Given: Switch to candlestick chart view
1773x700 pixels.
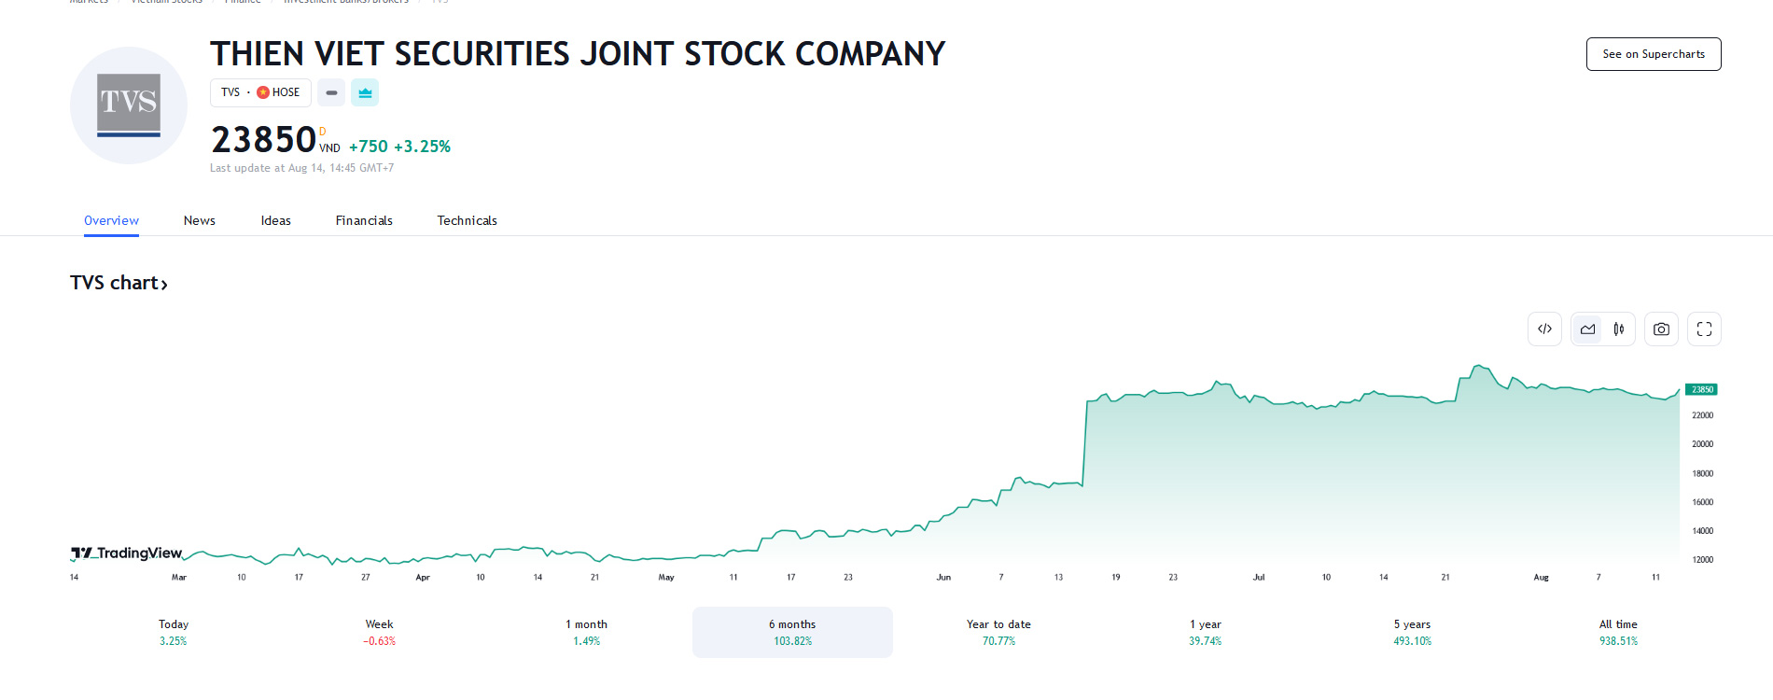Looking at the screenshot, I should pyautogui.click(x=1619, y=329).
